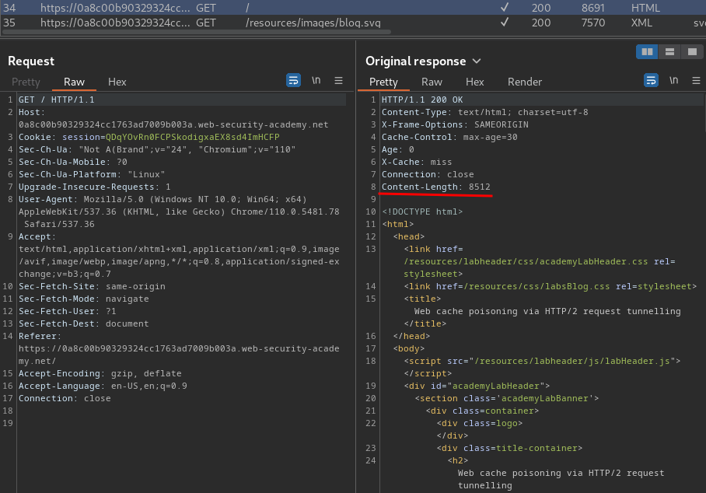The image size is (706, 493).
Task: Click the 7570 length cell in row 35
Action: point(593,23)
